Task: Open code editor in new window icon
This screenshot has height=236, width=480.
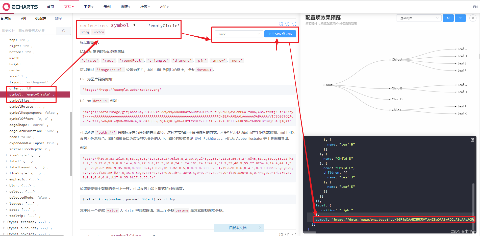Action: point(472,140)
